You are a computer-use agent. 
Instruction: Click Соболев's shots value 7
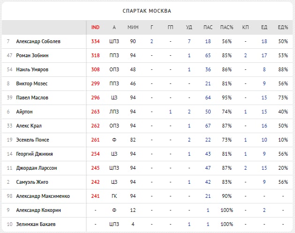(189, 41)
